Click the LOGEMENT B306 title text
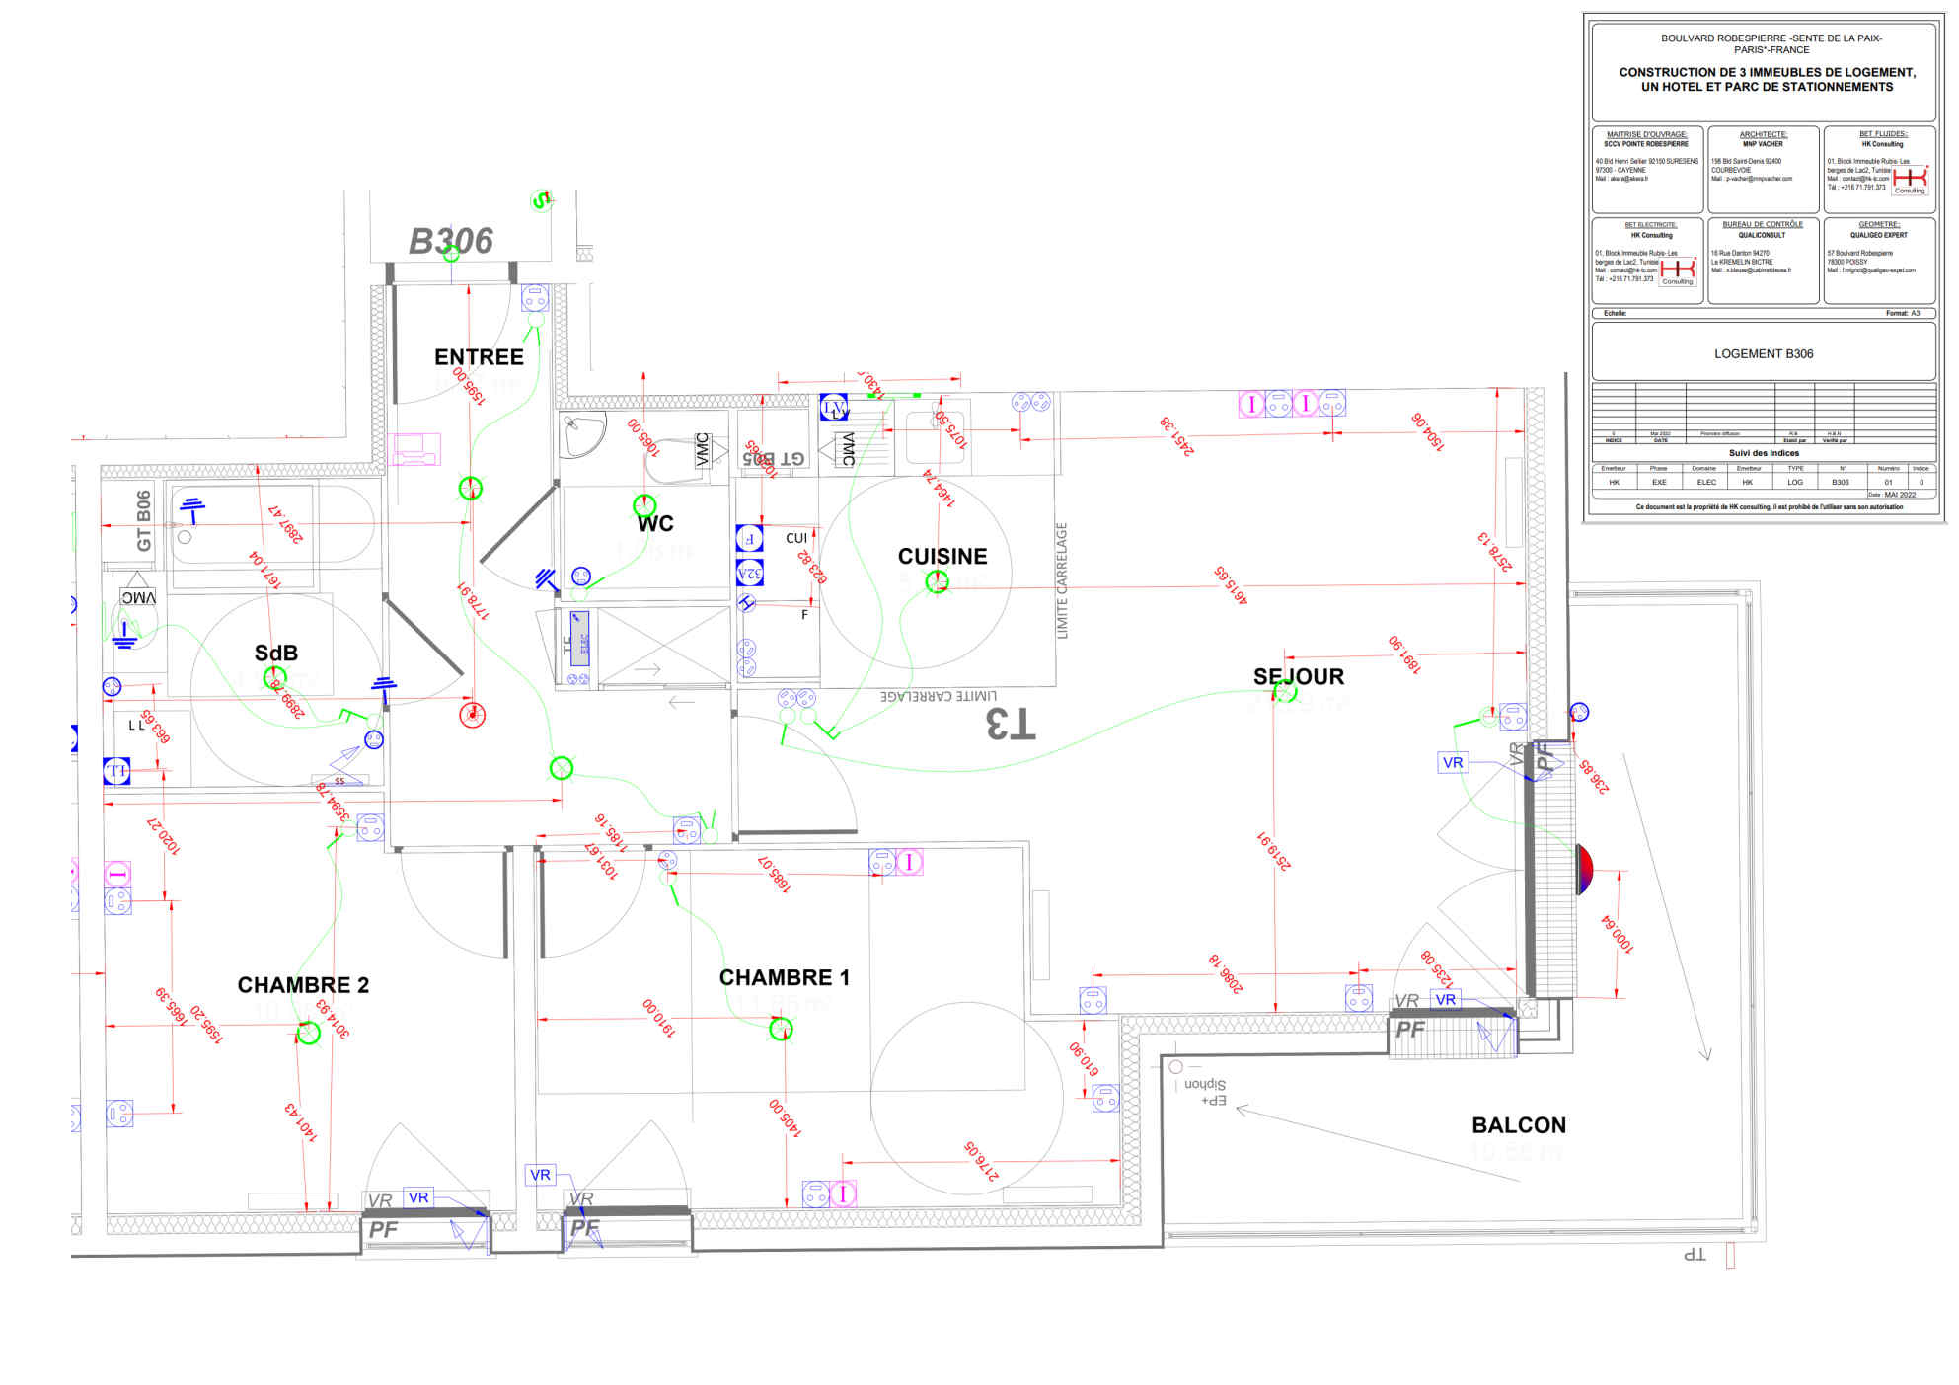1959x1385 pixels. (1763, 353)
